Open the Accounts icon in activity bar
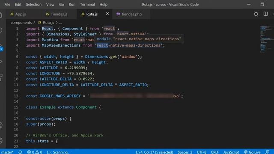Image resolution: width=274 pixels, height=154 pixels. (1, 125)
